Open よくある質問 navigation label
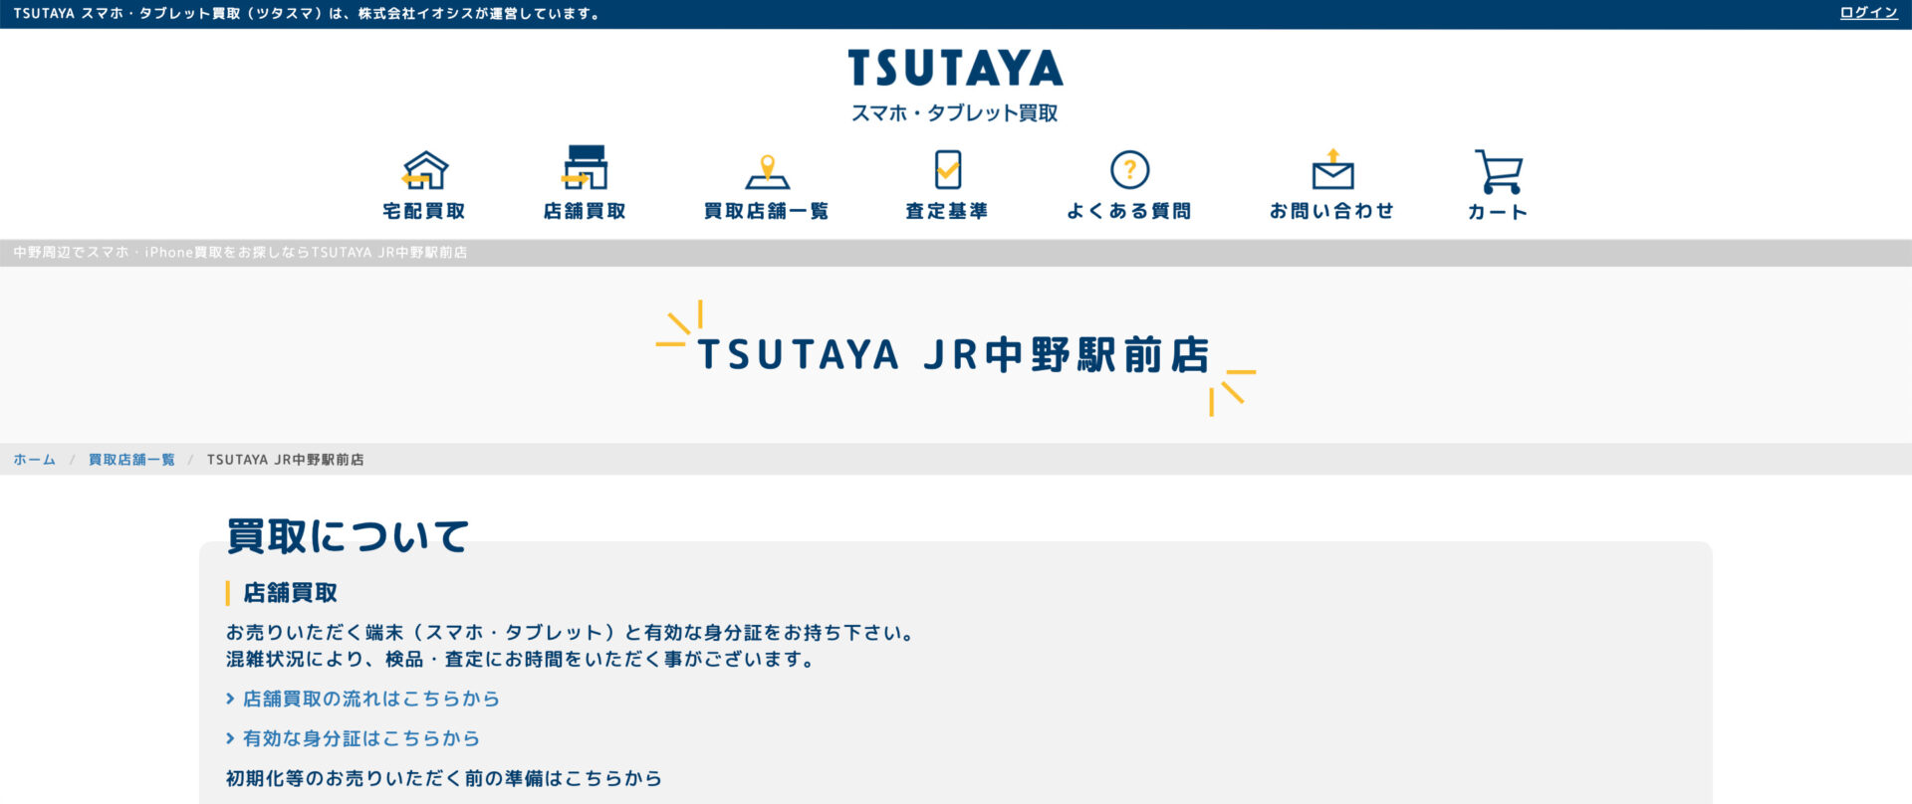 tap(1129, 211)
